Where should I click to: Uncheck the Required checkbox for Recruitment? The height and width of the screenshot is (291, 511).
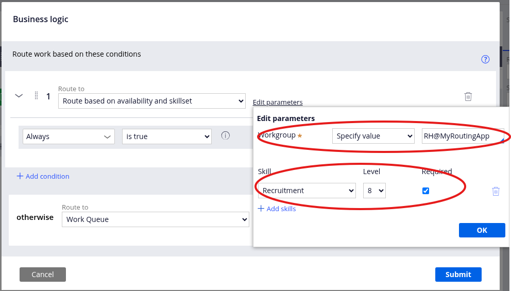pos(425,191)
